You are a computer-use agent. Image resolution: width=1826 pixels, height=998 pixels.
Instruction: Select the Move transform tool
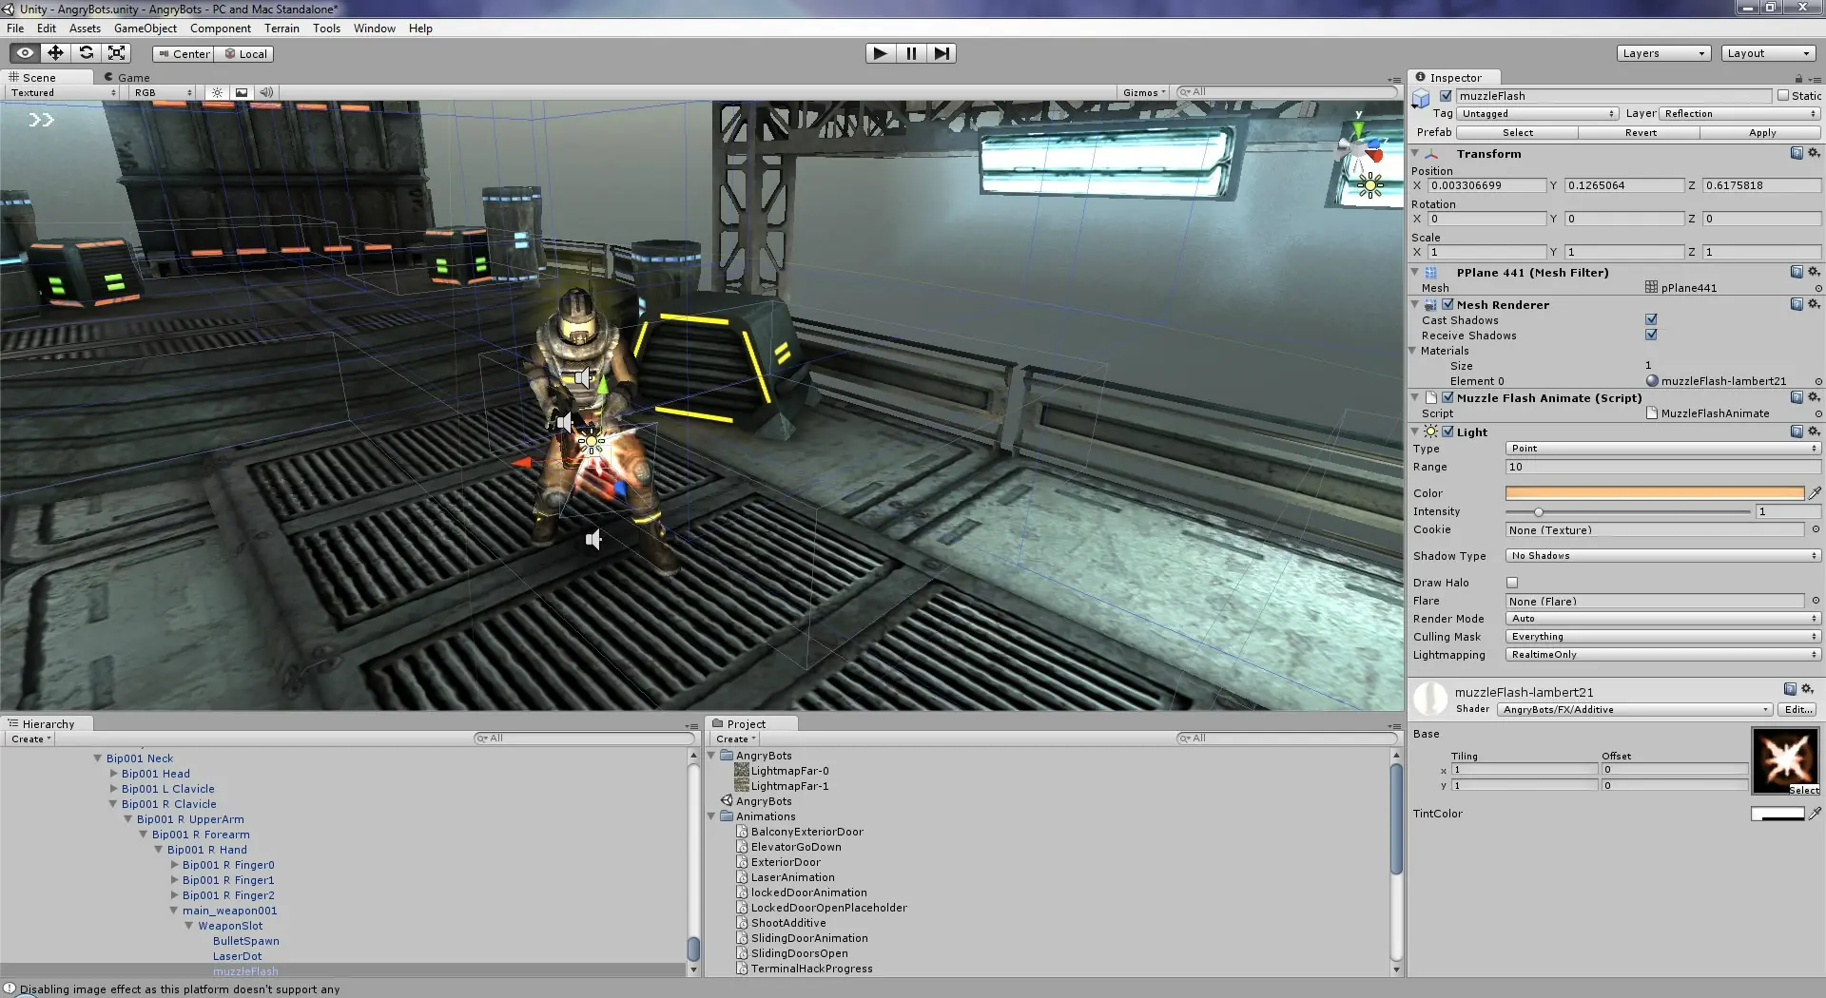55,53
